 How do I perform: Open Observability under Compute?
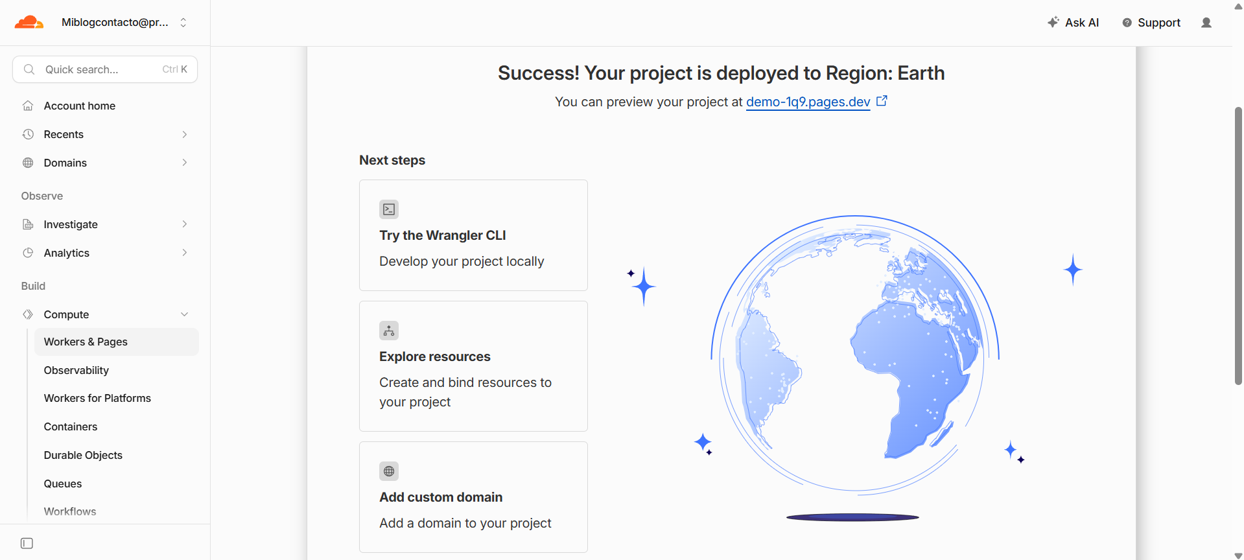pyautogui.click(x=76, y=370)
